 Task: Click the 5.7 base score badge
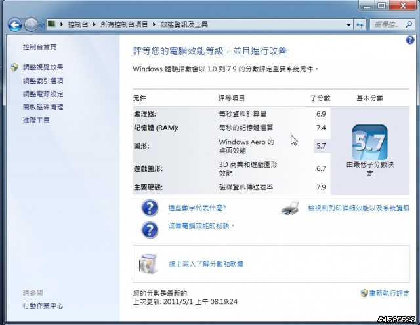pos(369,142)
